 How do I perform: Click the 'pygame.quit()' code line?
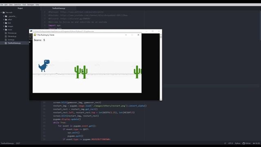75,136
